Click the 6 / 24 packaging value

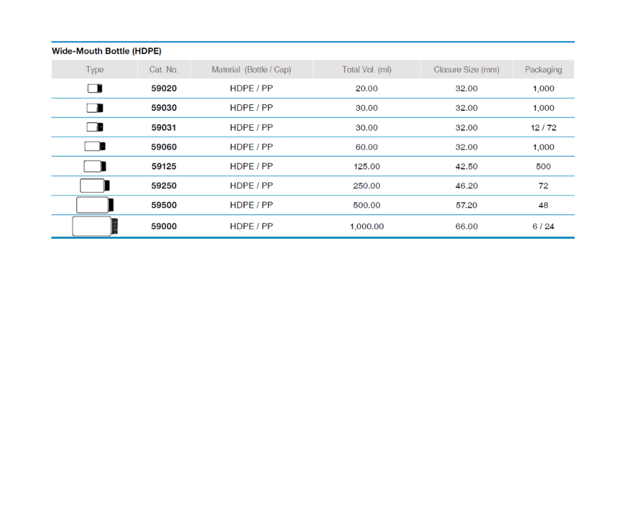click(x=543, y=226)
